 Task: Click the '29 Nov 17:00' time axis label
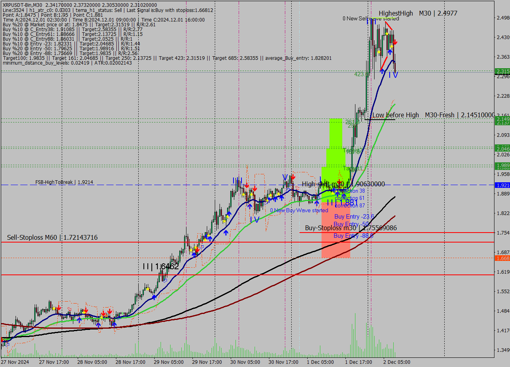(207, 362)
